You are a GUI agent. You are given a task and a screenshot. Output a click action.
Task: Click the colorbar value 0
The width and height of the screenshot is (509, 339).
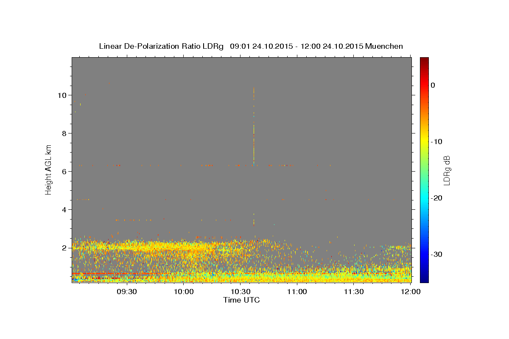433,85
